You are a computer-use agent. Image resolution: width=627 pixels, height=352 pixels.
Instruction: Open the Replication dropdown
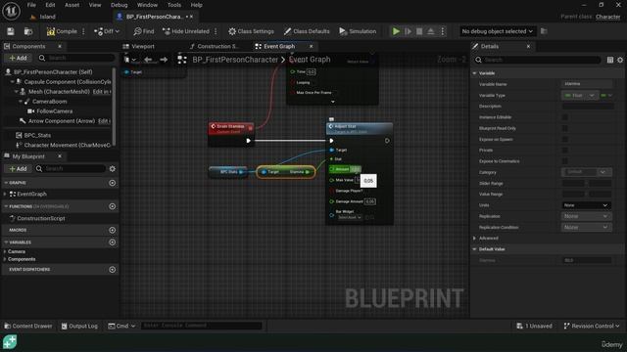(586, 216)
